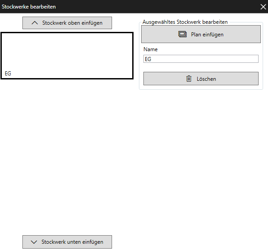Focus the Name input field containing EG

point(201,59)
